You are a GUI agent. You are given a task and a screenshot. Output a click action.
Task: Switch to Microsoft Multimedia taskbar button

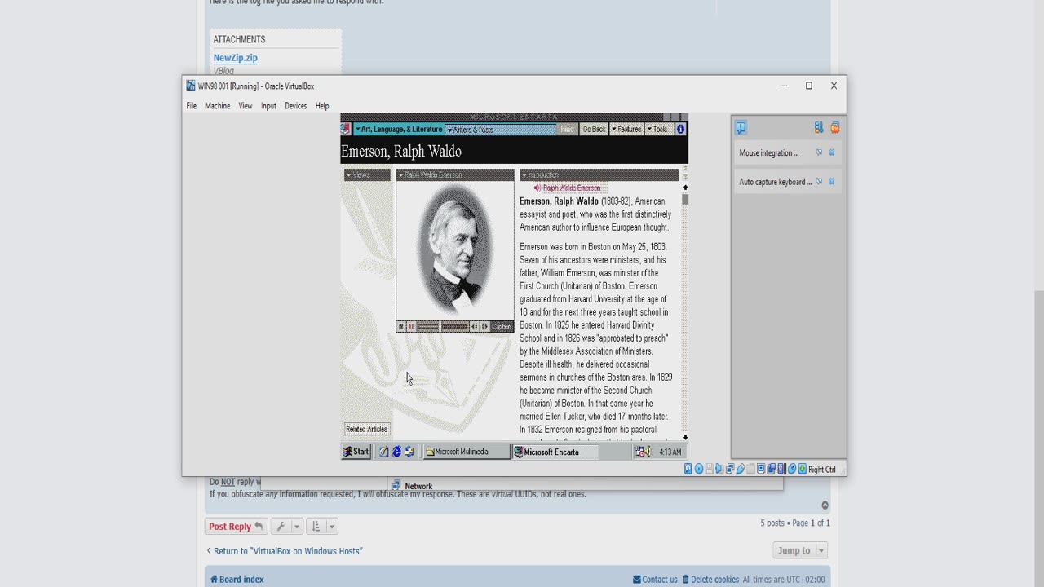click(467, 452)
